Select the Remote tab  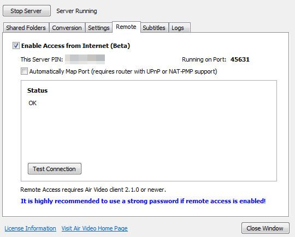126,27
